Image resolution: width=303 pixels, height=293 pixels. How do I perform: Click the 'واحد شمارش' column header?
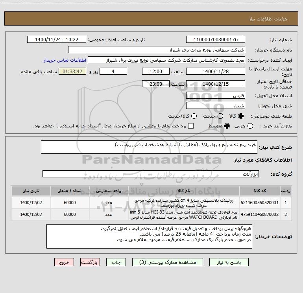coord(109,191)
